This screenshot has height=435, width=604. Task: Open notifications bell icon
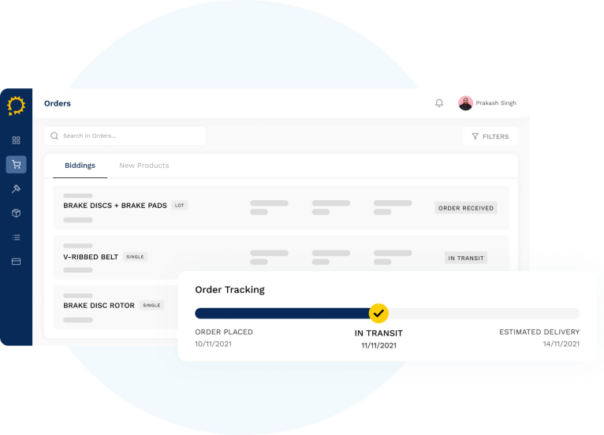[439, 102]
